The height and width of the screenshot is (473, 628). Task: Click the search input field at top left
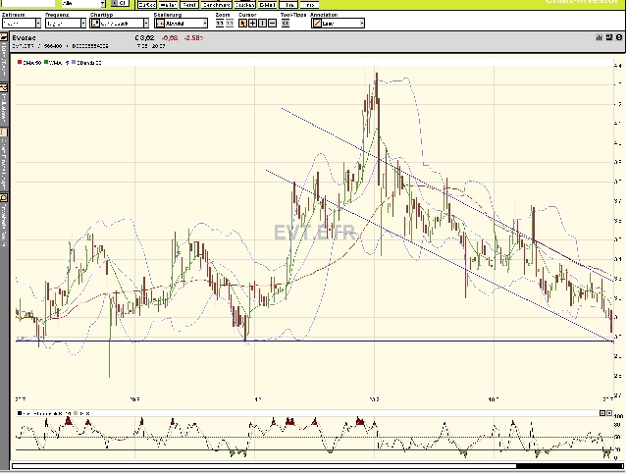[x=27, y=3]
